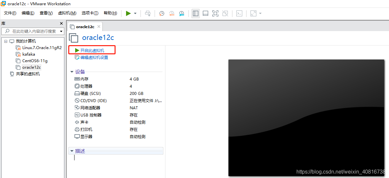Click the monitor icon beside 显示器

coord(77,136)
